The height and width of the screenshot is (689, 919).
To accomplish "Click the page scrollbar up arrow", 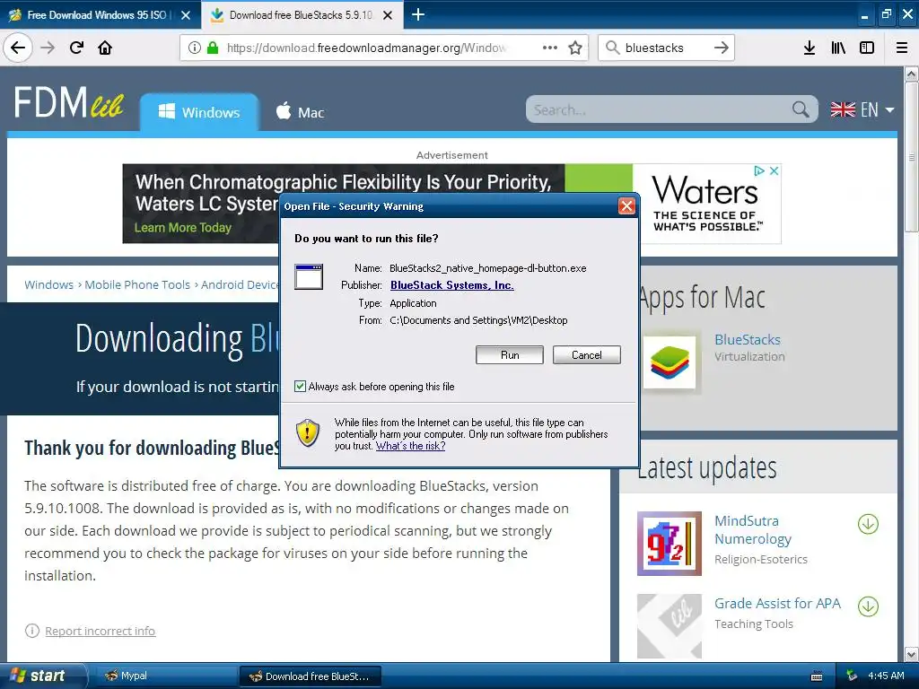I will point(911,74).
